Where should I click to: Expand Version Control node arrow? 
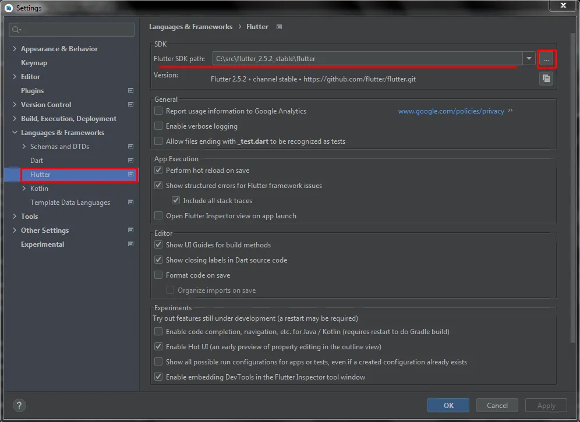click(15, 104)
